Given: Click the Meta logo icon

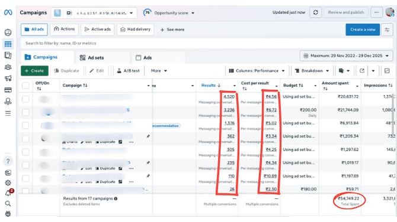Looking at the screenshot, I should 8,12.
